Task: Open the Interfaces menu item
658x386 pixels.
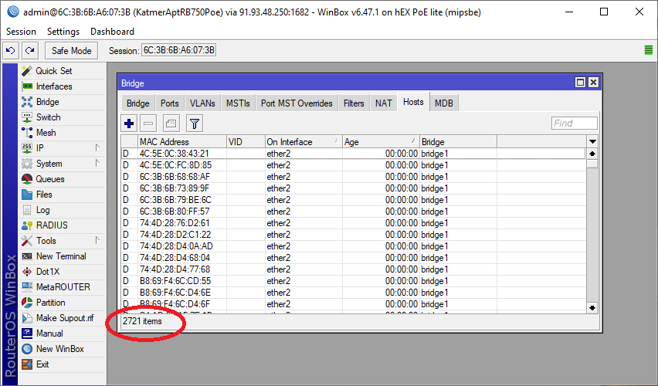Action: tap(62, 86)
